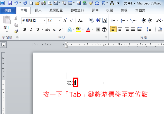
Task: Select the Format Painter brush in clipboard group
Action: pos(16,31)
